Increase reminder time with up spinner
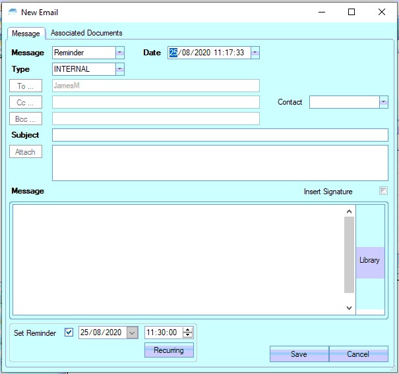 click(x=187, y=330)
